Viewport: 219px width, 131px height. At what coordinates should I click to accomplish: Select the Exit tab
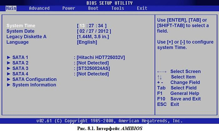click(x=142, y=8)
